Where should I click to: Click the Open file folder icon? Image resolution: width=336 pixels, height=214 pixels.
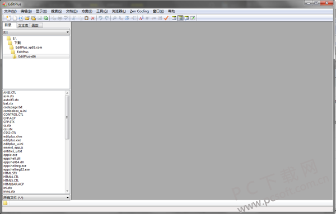click(27, 18)
